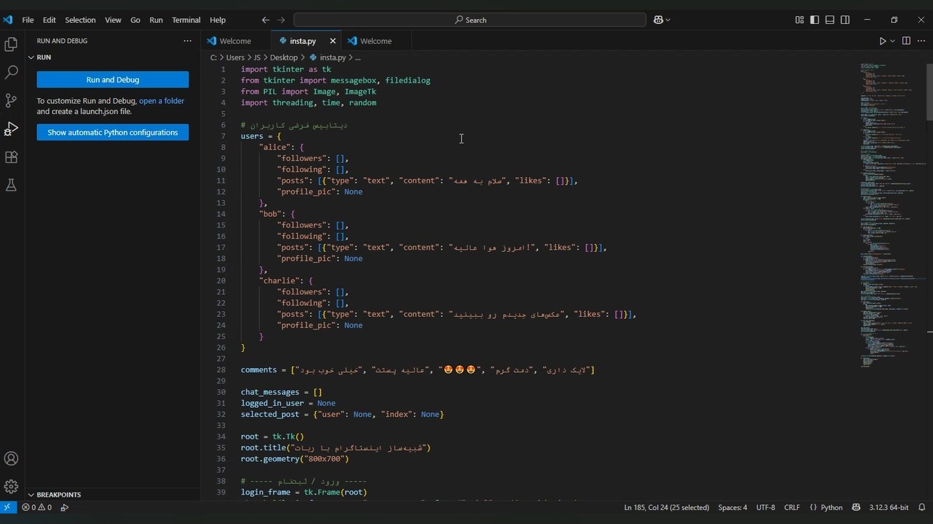Switch to the insta.py tab

pos(303,41)
